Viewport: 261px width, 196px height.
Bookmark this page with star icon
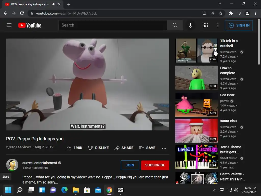(220, 13)
